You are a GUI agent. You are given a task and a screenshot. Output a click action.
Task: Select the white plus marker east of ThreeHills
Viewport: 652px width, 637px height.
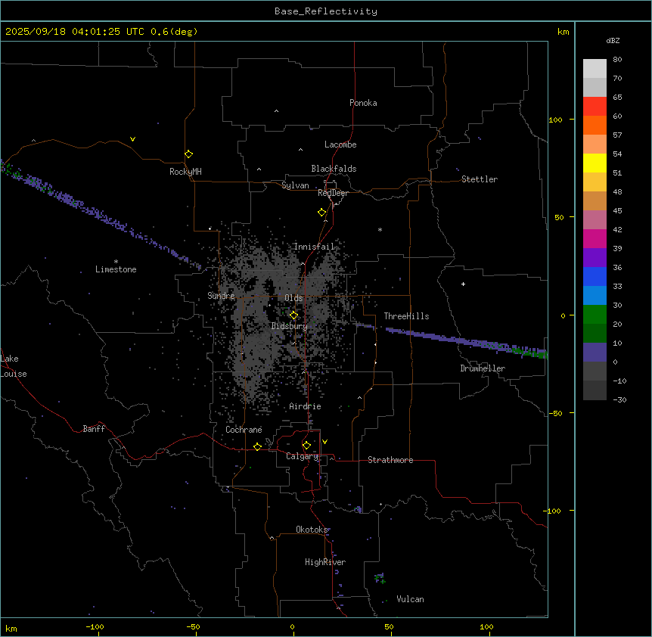463,284
